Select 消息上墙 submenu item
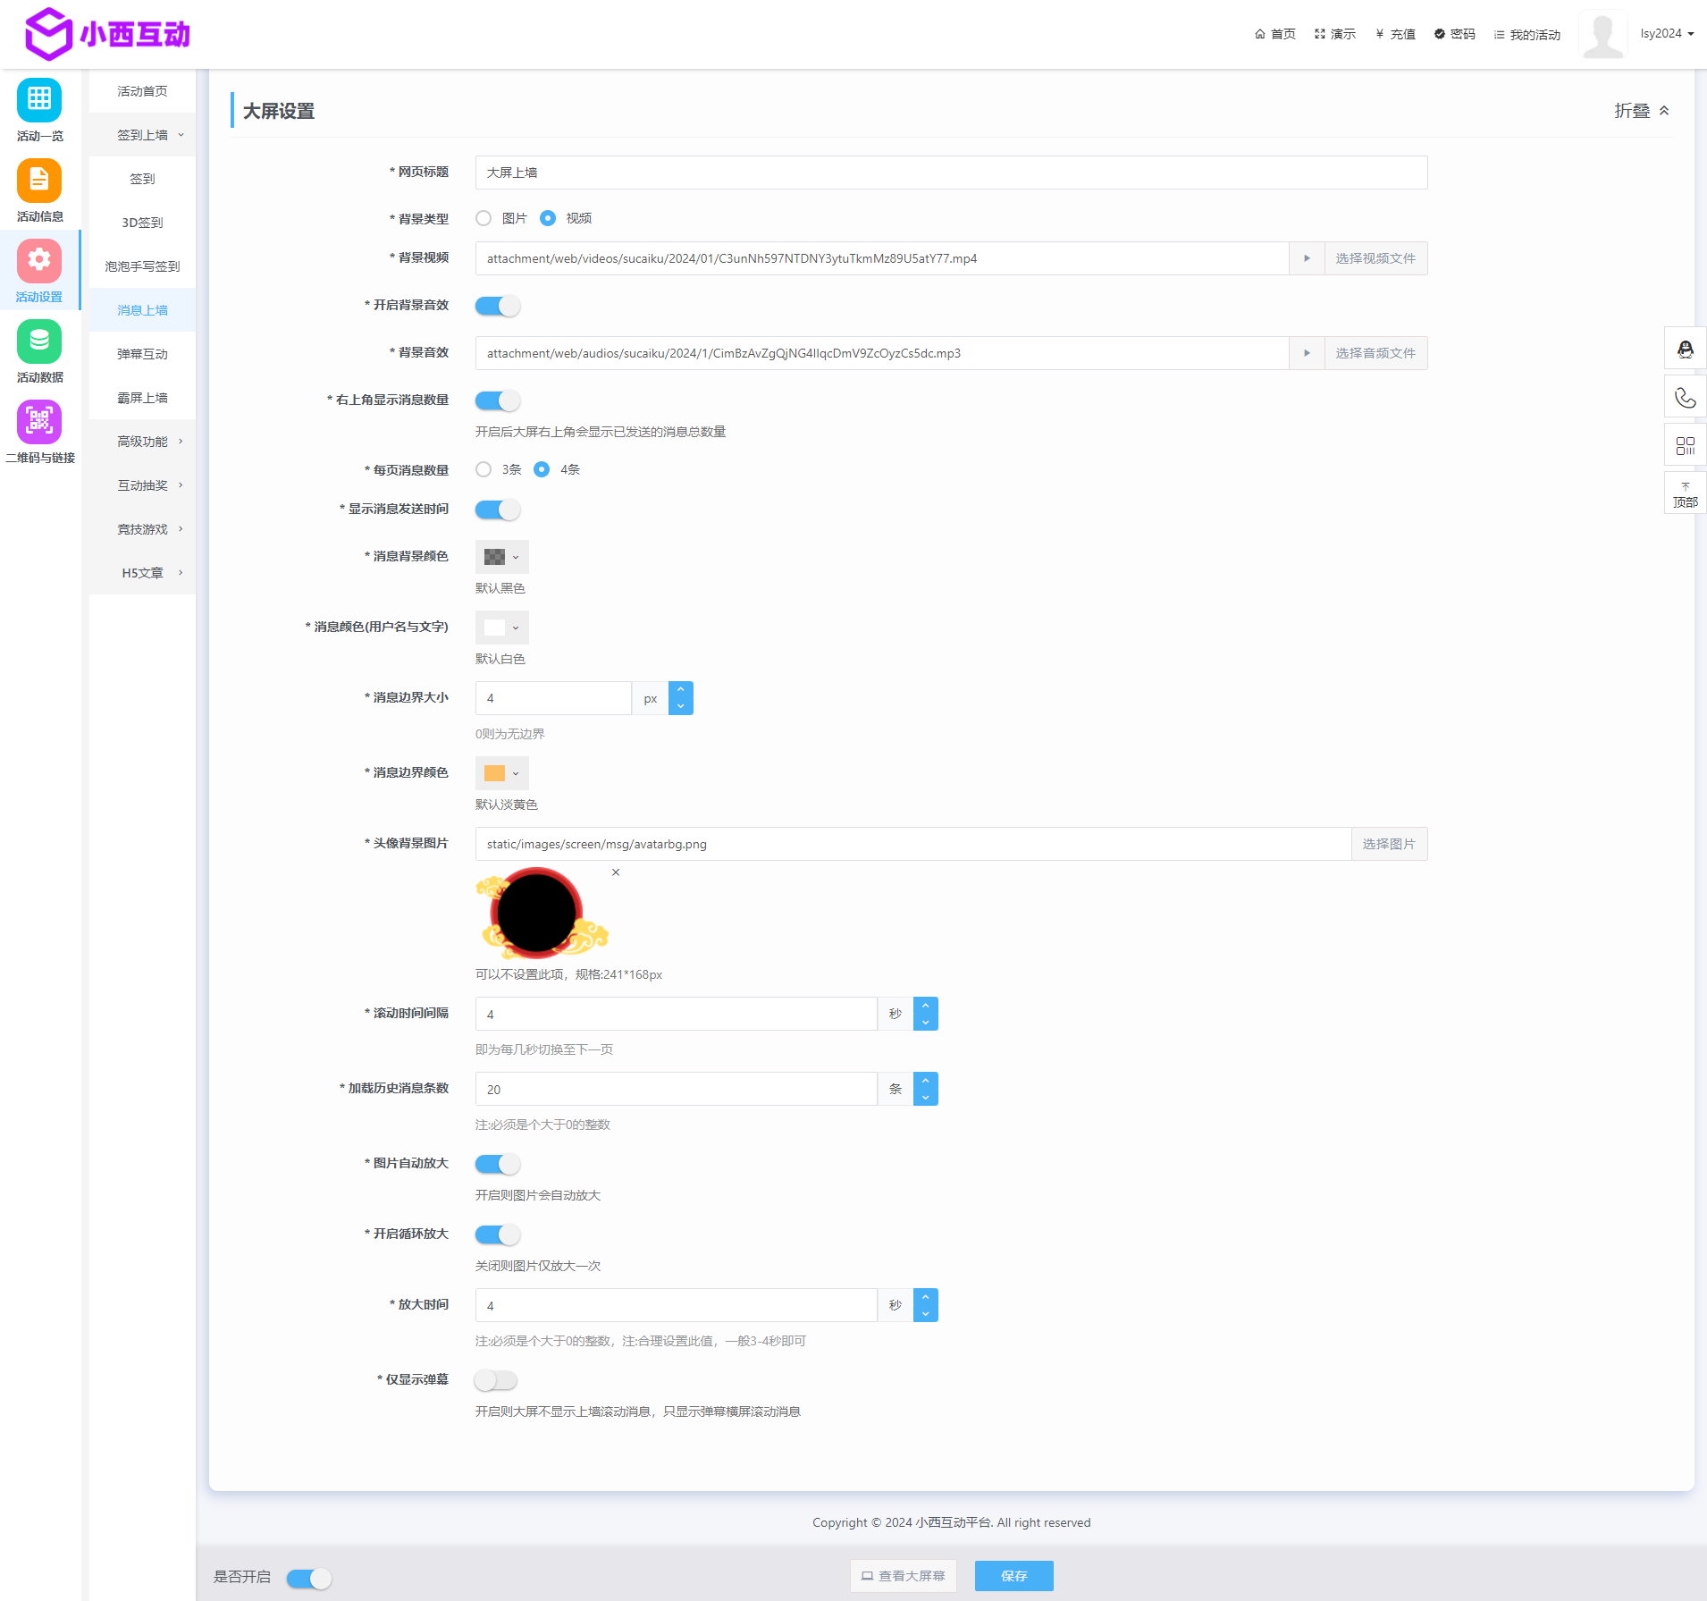The width and height of the screenshot is (1707, 1601). coord(143,310)
